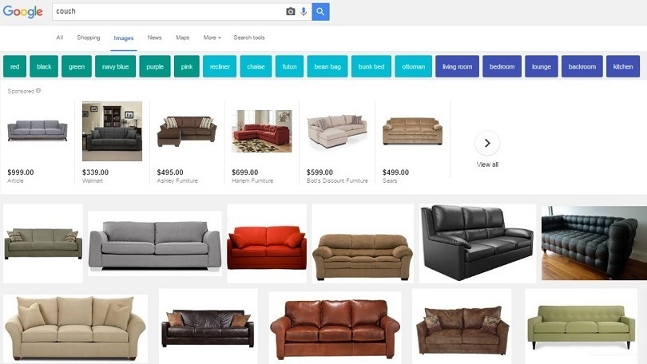Click the blue magnifier search button
The width and height of the screenshot is (647, 364).
pyautogui.click(x=320, y=11)
